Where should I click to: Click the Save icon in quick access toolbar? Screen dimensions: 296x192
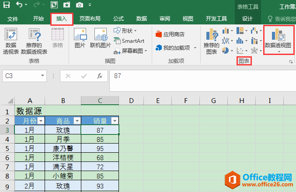7,4
